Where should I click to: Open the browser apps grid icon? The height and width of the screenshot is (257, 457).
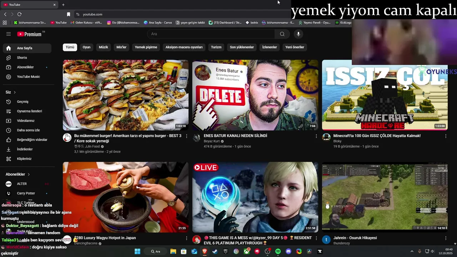pos(5,22)
